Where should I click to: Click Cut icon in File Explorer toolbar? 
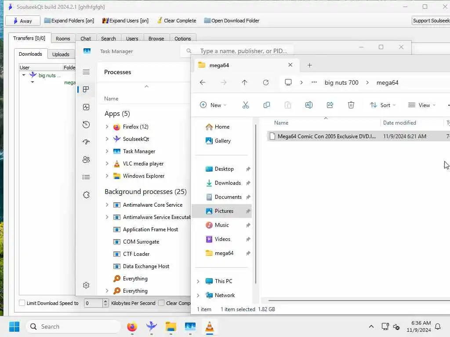[x=245, y=105]
